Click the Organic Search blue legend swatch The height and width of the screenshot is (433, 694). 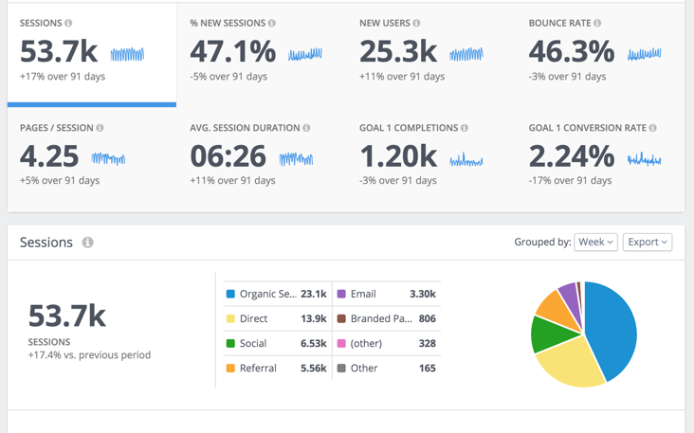[230, 294]
